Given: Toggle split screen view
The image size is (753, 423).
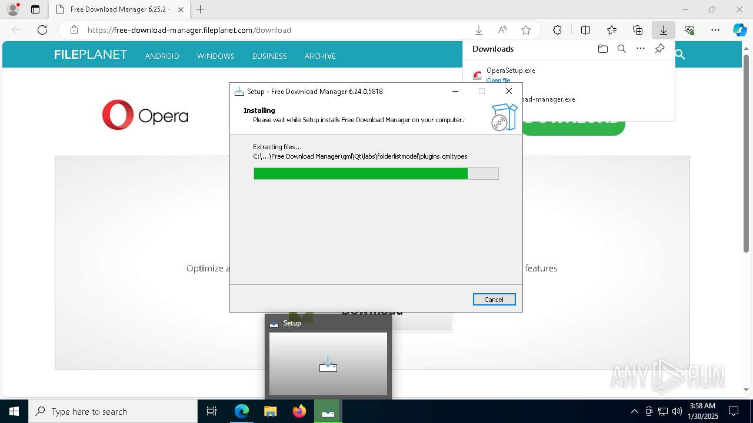Looking at the screenshot, I should (x=585, y=30).
